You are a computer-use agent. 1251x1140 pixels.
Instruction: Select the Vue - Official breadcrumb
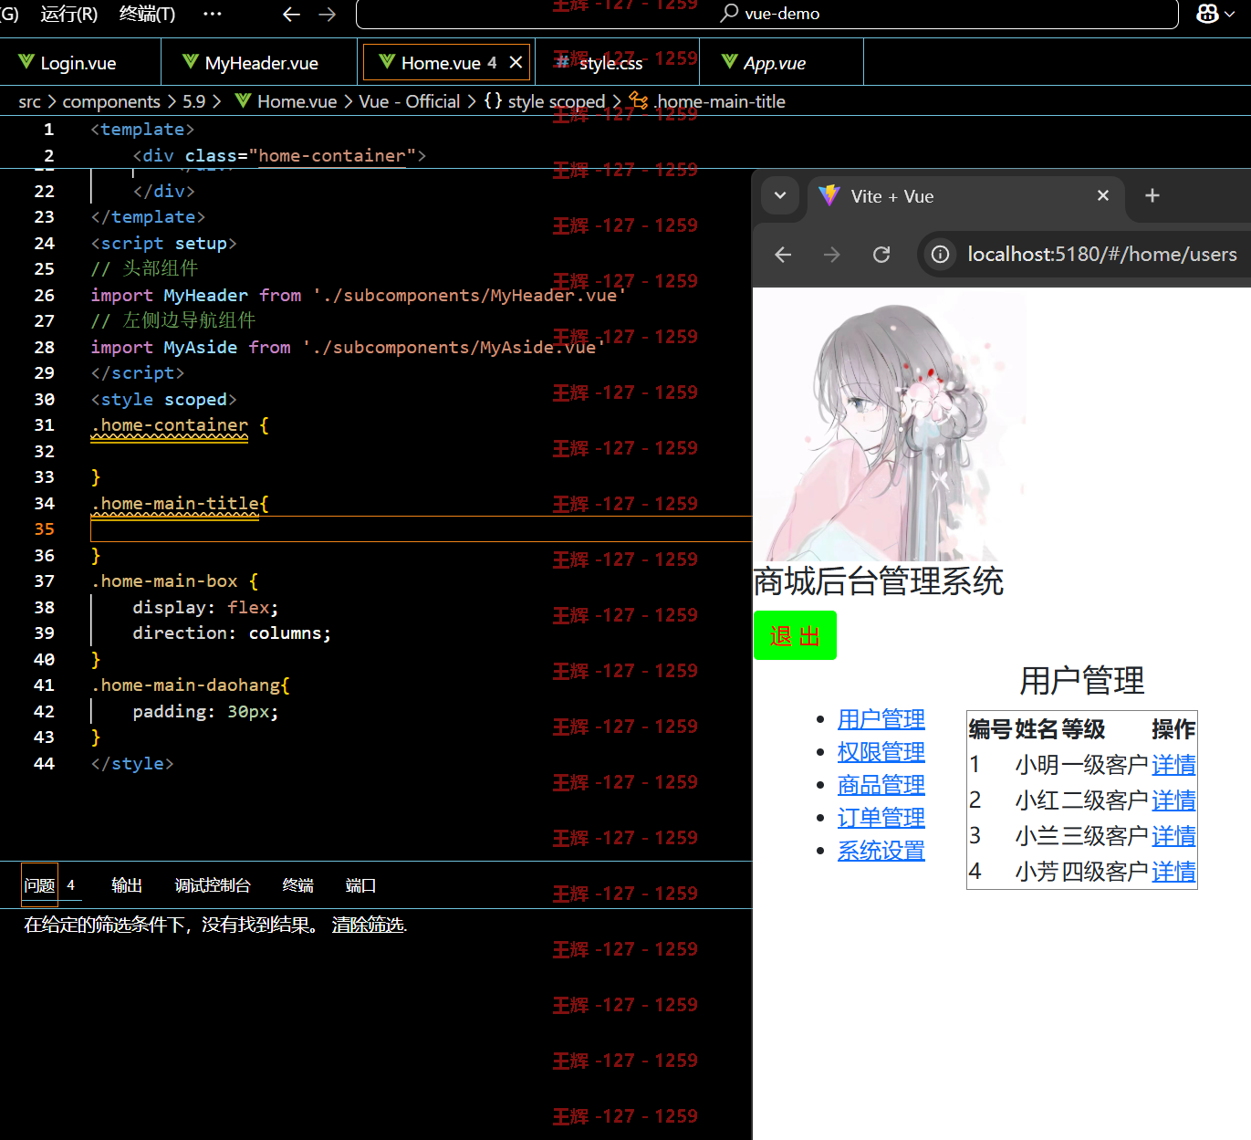tap(410, 101)
